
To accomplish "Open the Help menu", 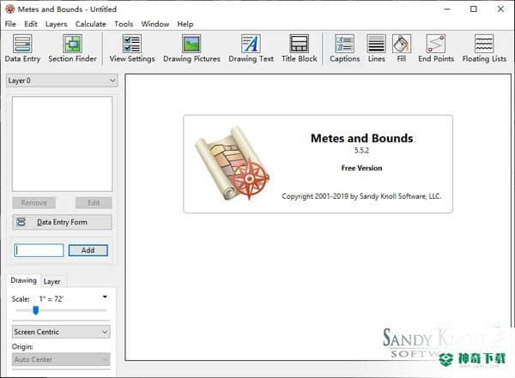I will [x=185, y=24].
